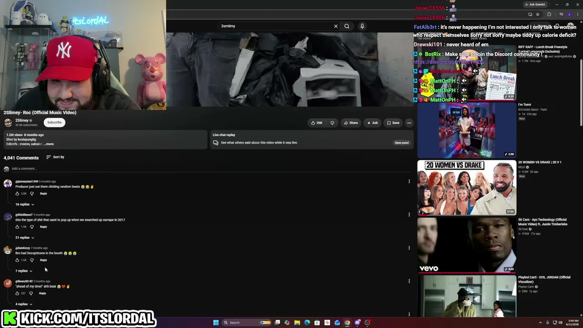Open the commenter @jamseyslatt1399 profile link
The height and width of the screenshot is (328, 583).
(x=27, y=182)
